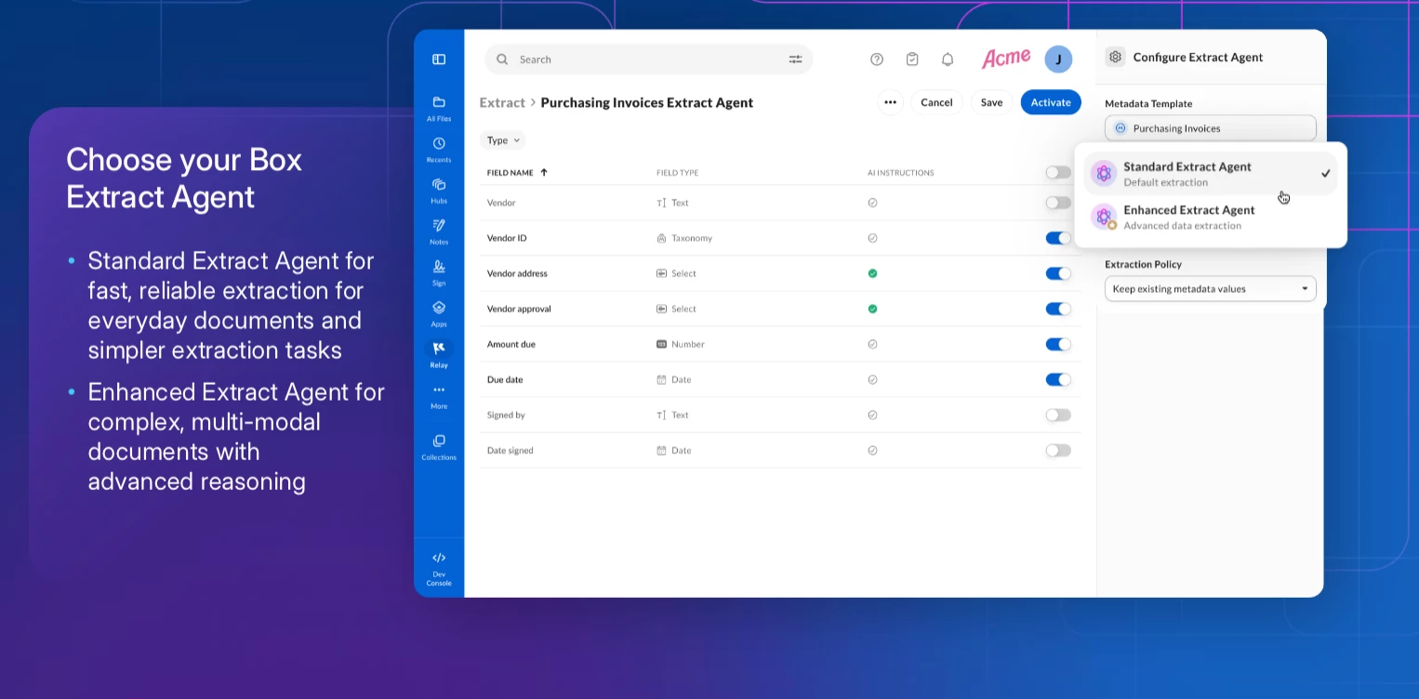Disable the Vendor ID toggle
This screenshot has height=699, width=1419.
1058,238
